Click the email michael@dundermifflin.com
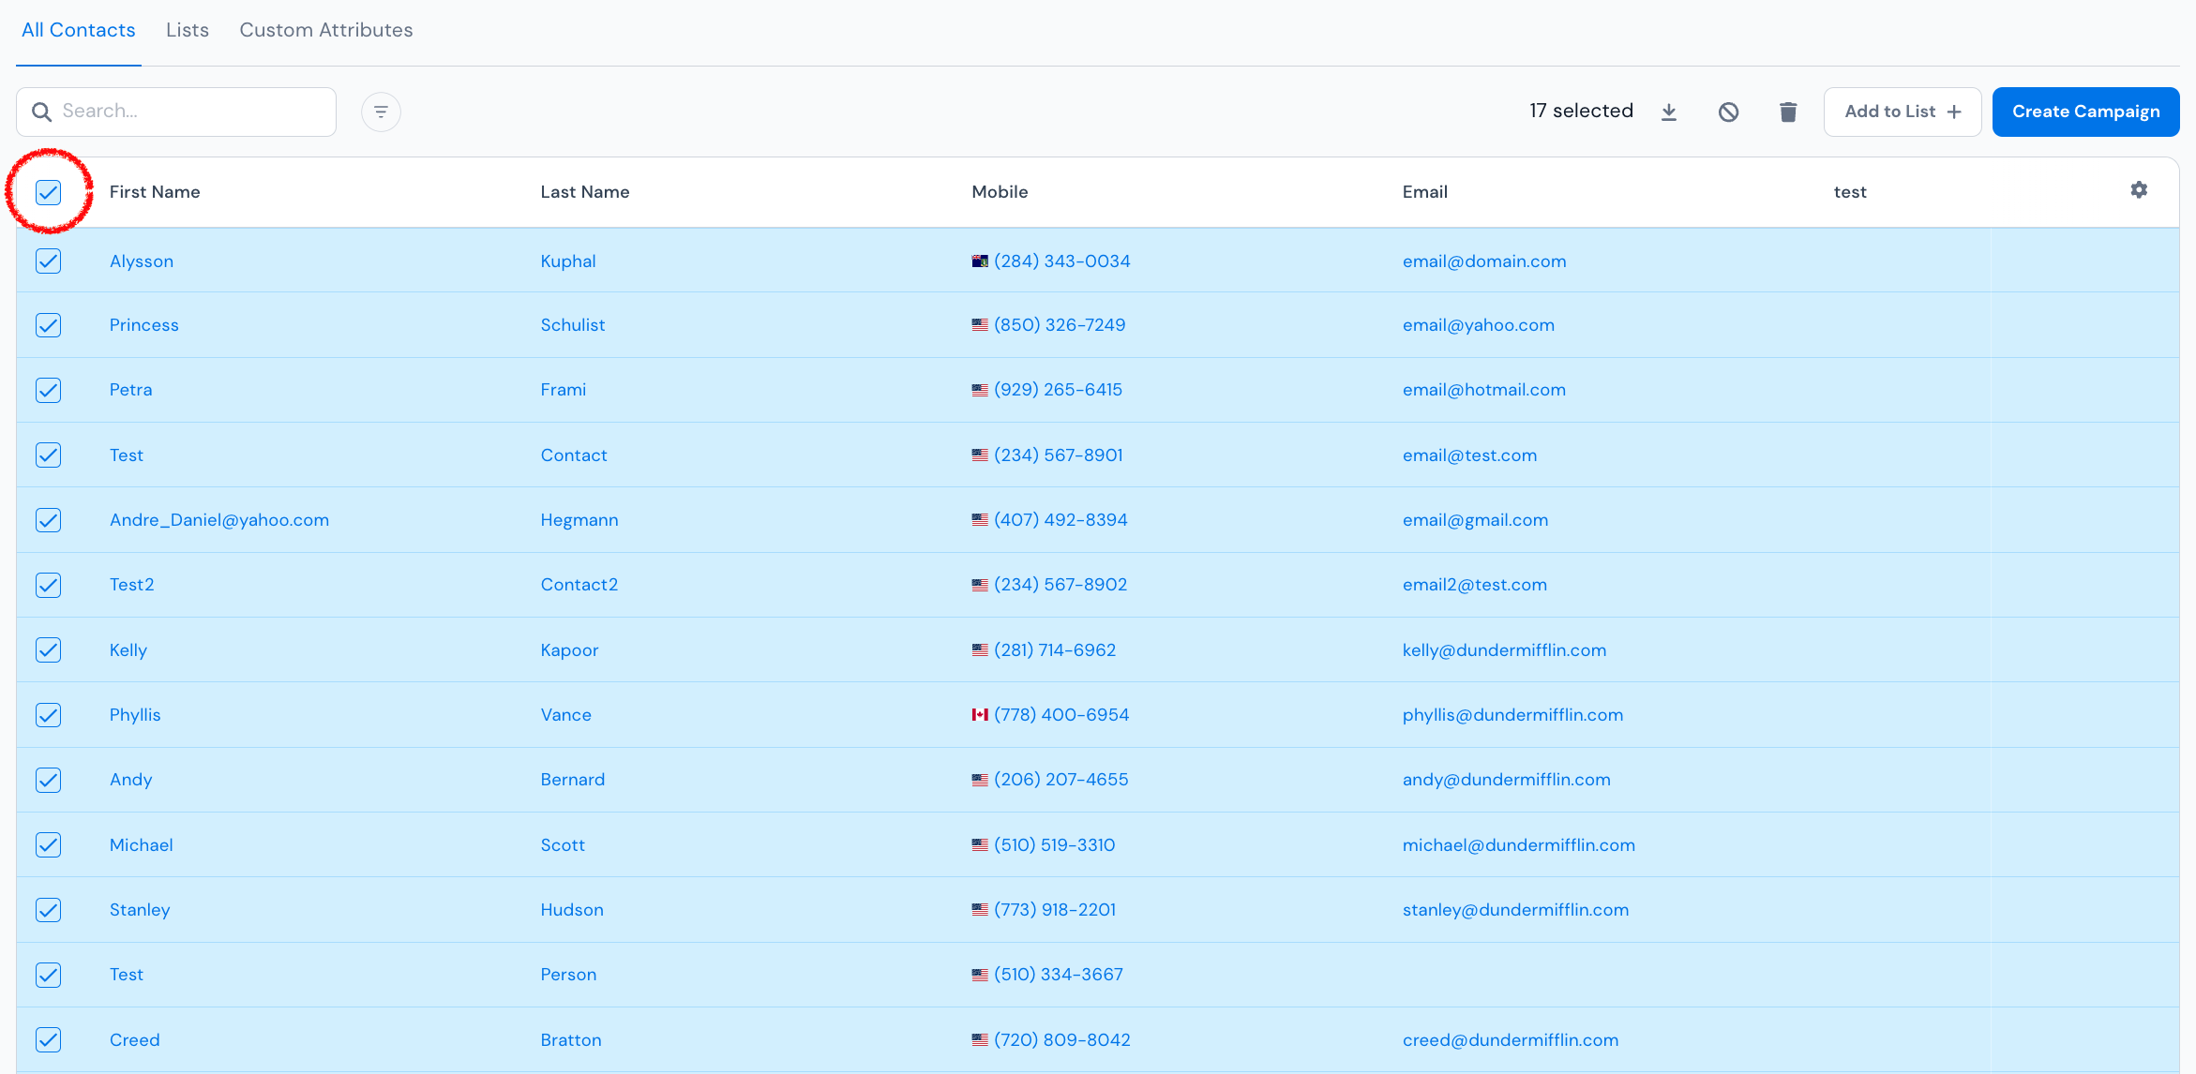 coord(1519,845)
